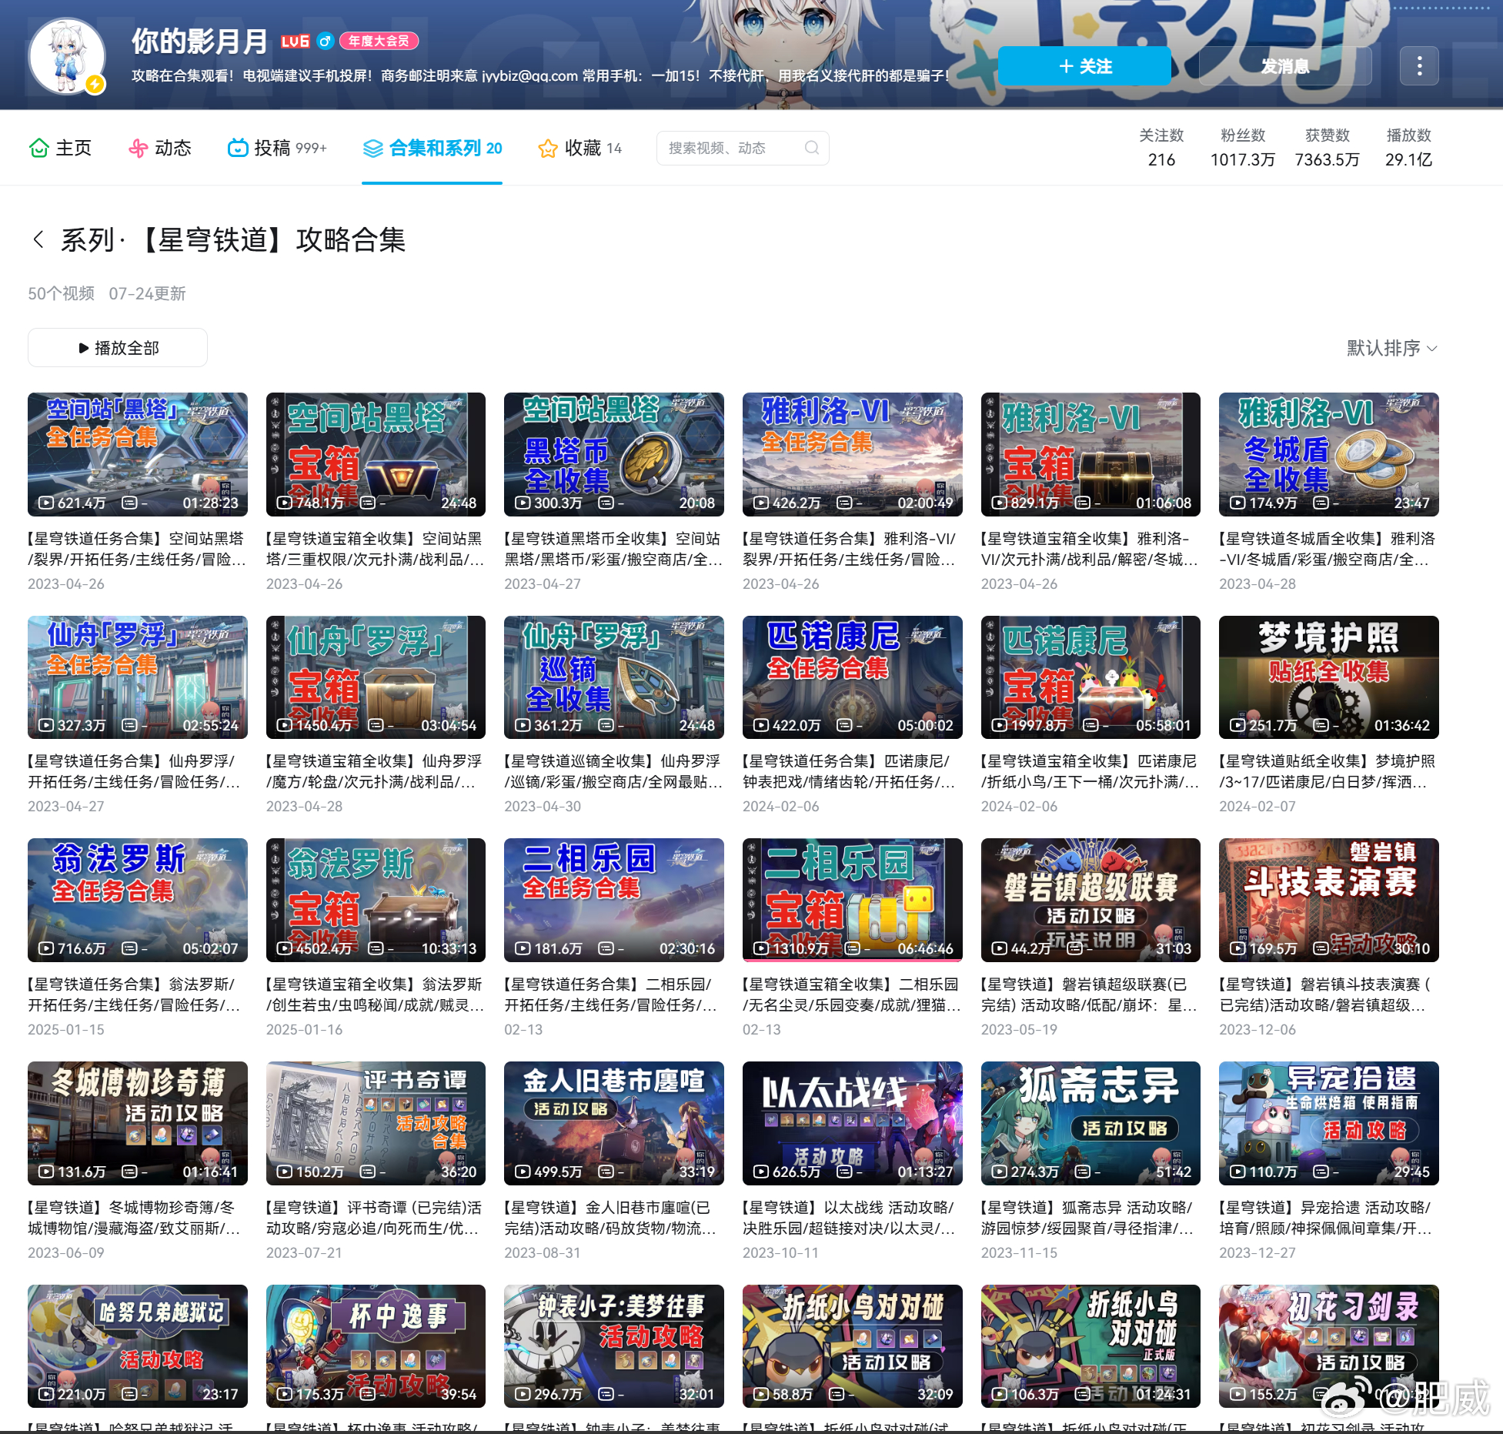1503x1434 pixels.
Task: Open the 匹诺康尼 全任务合集 thumbnail
Action: (x=853, y=677)
